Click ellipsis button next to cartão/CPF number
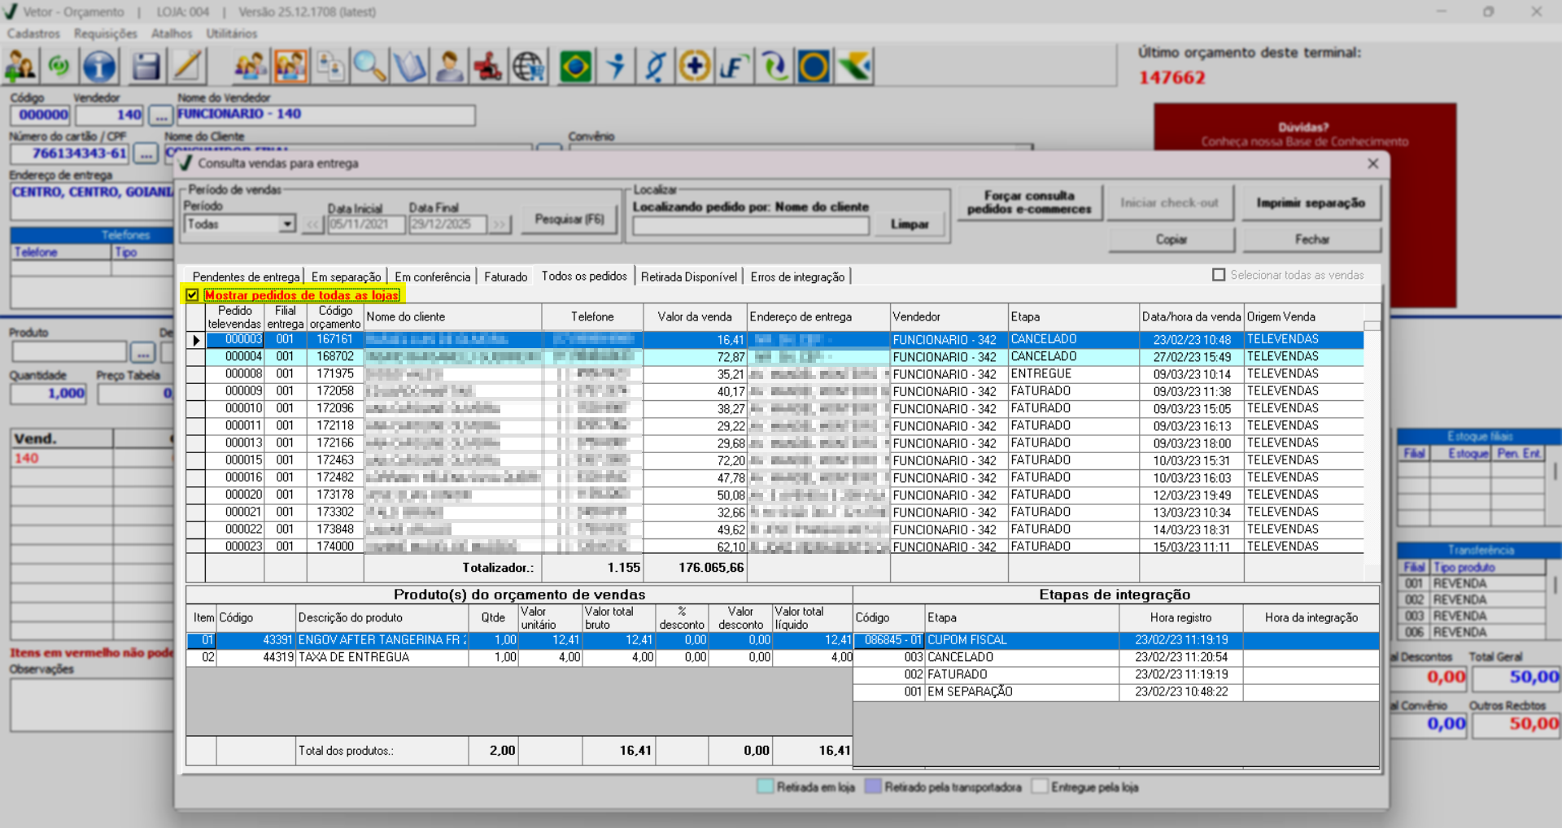This screenshot has width=1562, height=828. click(x=146, y=153)
